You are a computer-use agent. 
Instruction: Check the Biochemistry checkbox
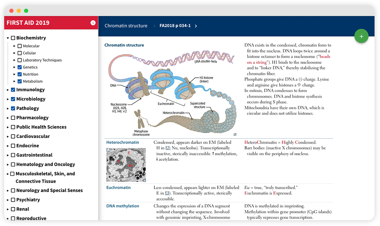coord(13,38)
